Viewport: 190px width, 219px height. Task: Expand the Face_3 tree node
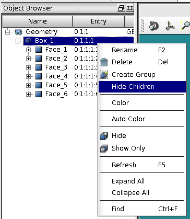(28, 67)
